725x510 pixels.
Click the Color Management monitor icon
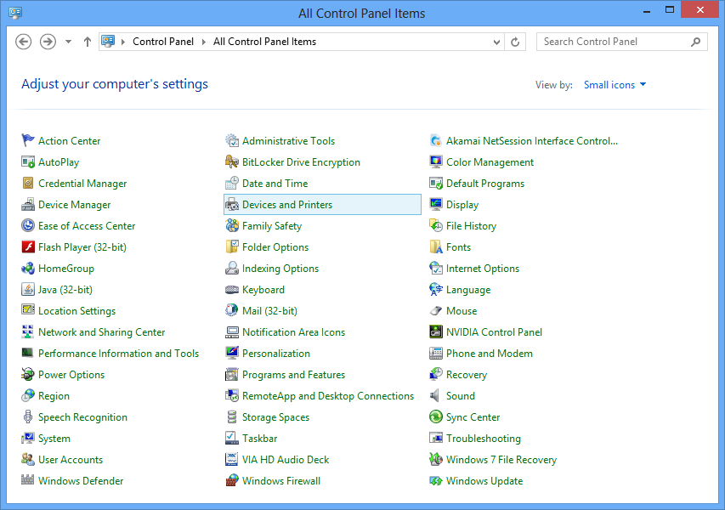[x=435, y=161]
